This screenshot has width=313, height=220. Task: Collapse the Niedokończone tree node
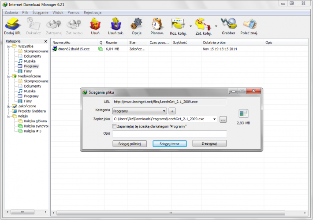(8, 76)
